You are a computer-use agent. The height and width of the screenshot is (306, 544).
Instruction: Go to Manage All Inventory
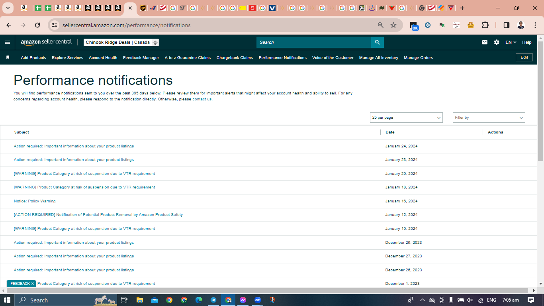click(378, 58)
